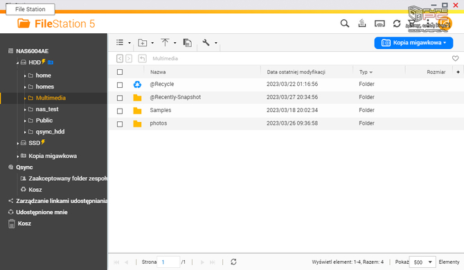Image resolution: width=464 pixels, height=270 pixels.
Task: Open the remote mount icon in the header
Action: pos(380,24)
